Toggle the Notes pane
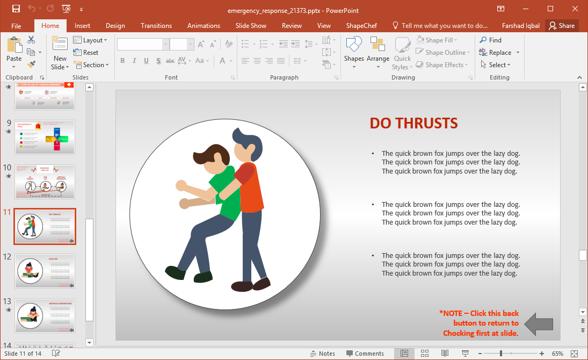Screen dimensions: 588x360 322,354
